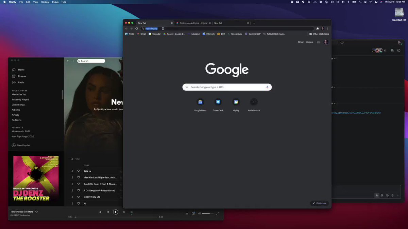Viewport: 408px width, 229px height.
Task: Click Filter field in Spotify playlist
Action: pyautogui.click(x=75, y=159)
